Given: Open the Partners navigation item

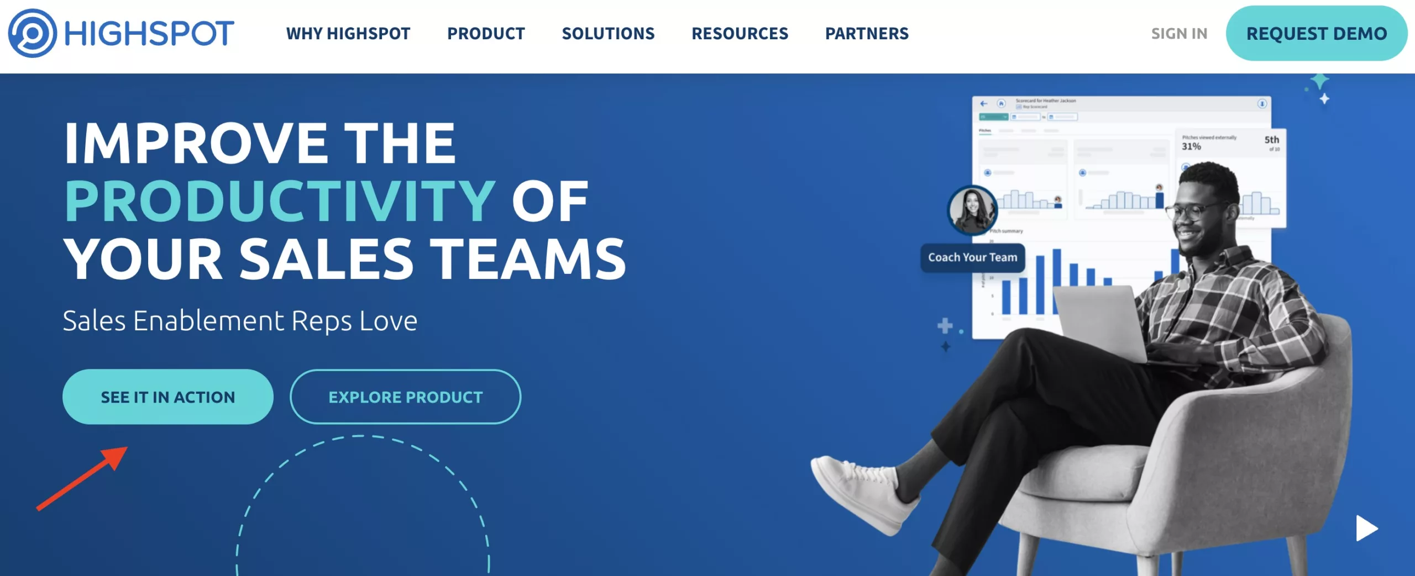Looking at the screenshot, I should click(x=867, y=34).
